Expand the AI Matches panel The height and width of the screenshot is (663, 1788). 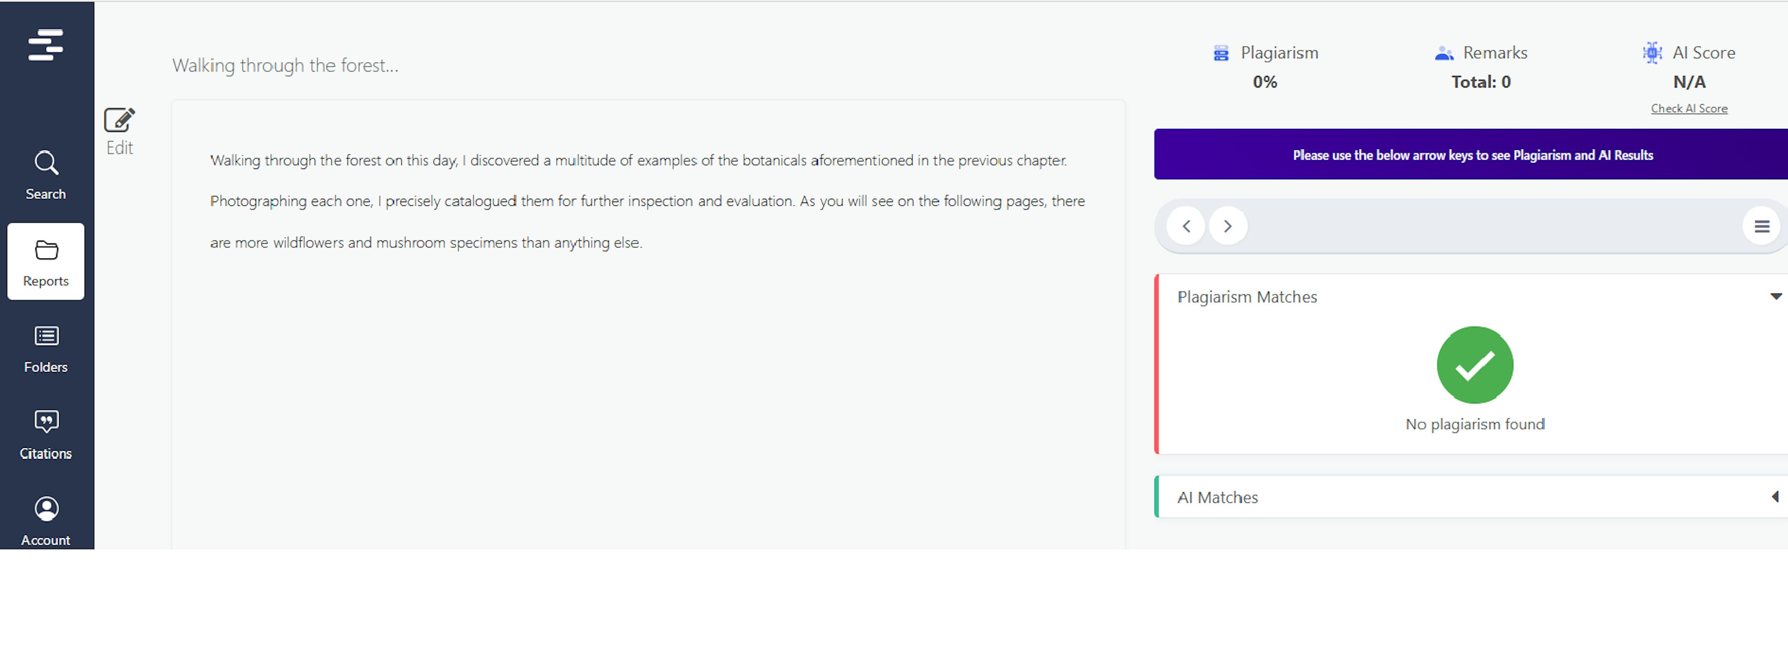(1775, 497)
